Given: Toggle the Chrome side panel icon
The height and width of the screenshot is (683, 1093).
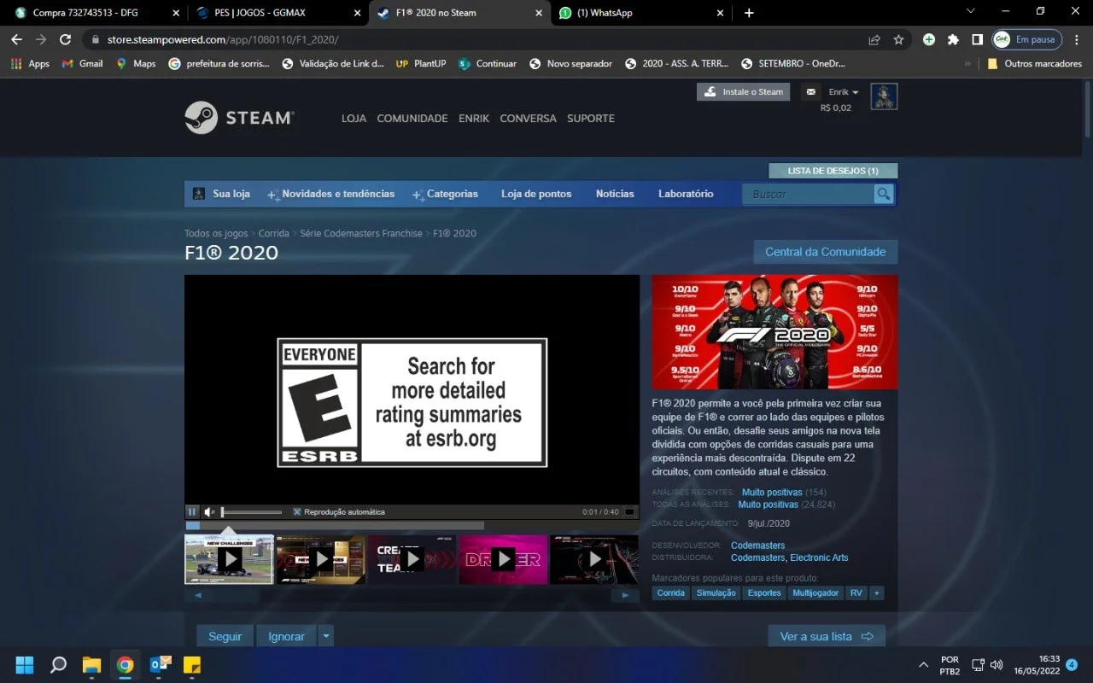Looking at the screenshot, I should point(978,39).
